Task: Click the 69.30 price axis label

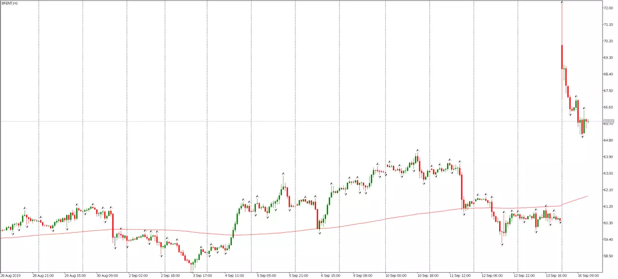Action: (x=608, y=57)
